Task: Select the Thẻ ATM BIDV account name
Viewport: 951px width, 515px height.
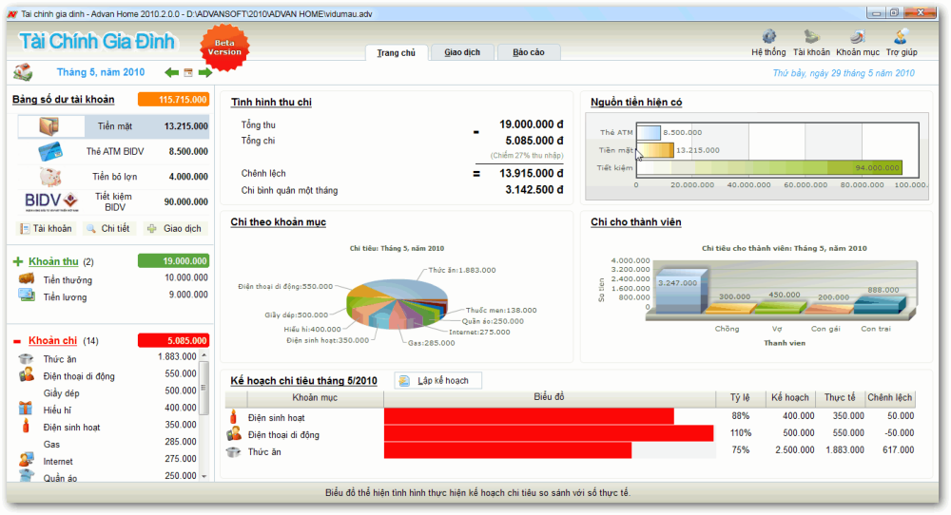Action: click(x=115, y=151)
